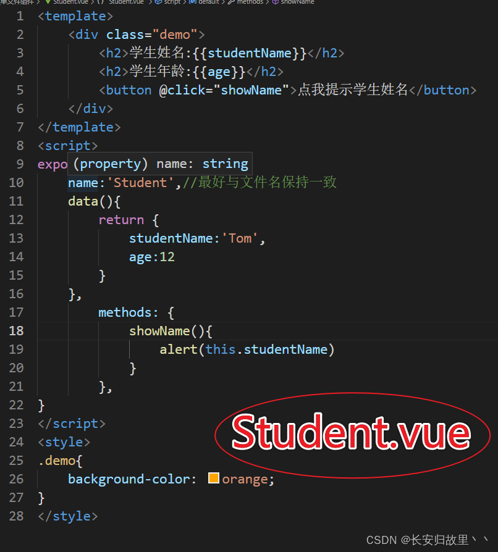This screenshot has width=498, height=552.
Task: Click the default export icon in breadcrumbs
Action: pos(193,2)
